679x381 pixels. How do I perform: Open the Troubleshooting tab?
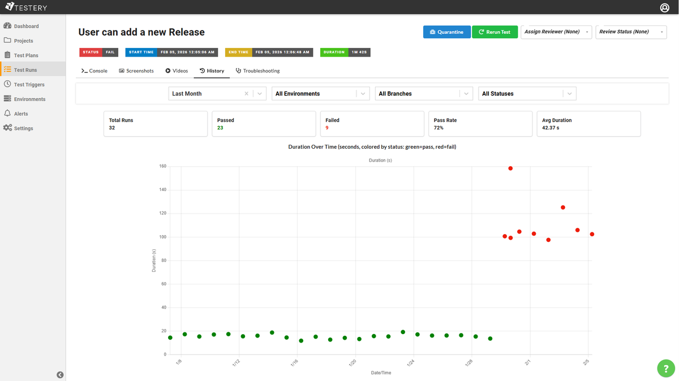click(257, 71)
